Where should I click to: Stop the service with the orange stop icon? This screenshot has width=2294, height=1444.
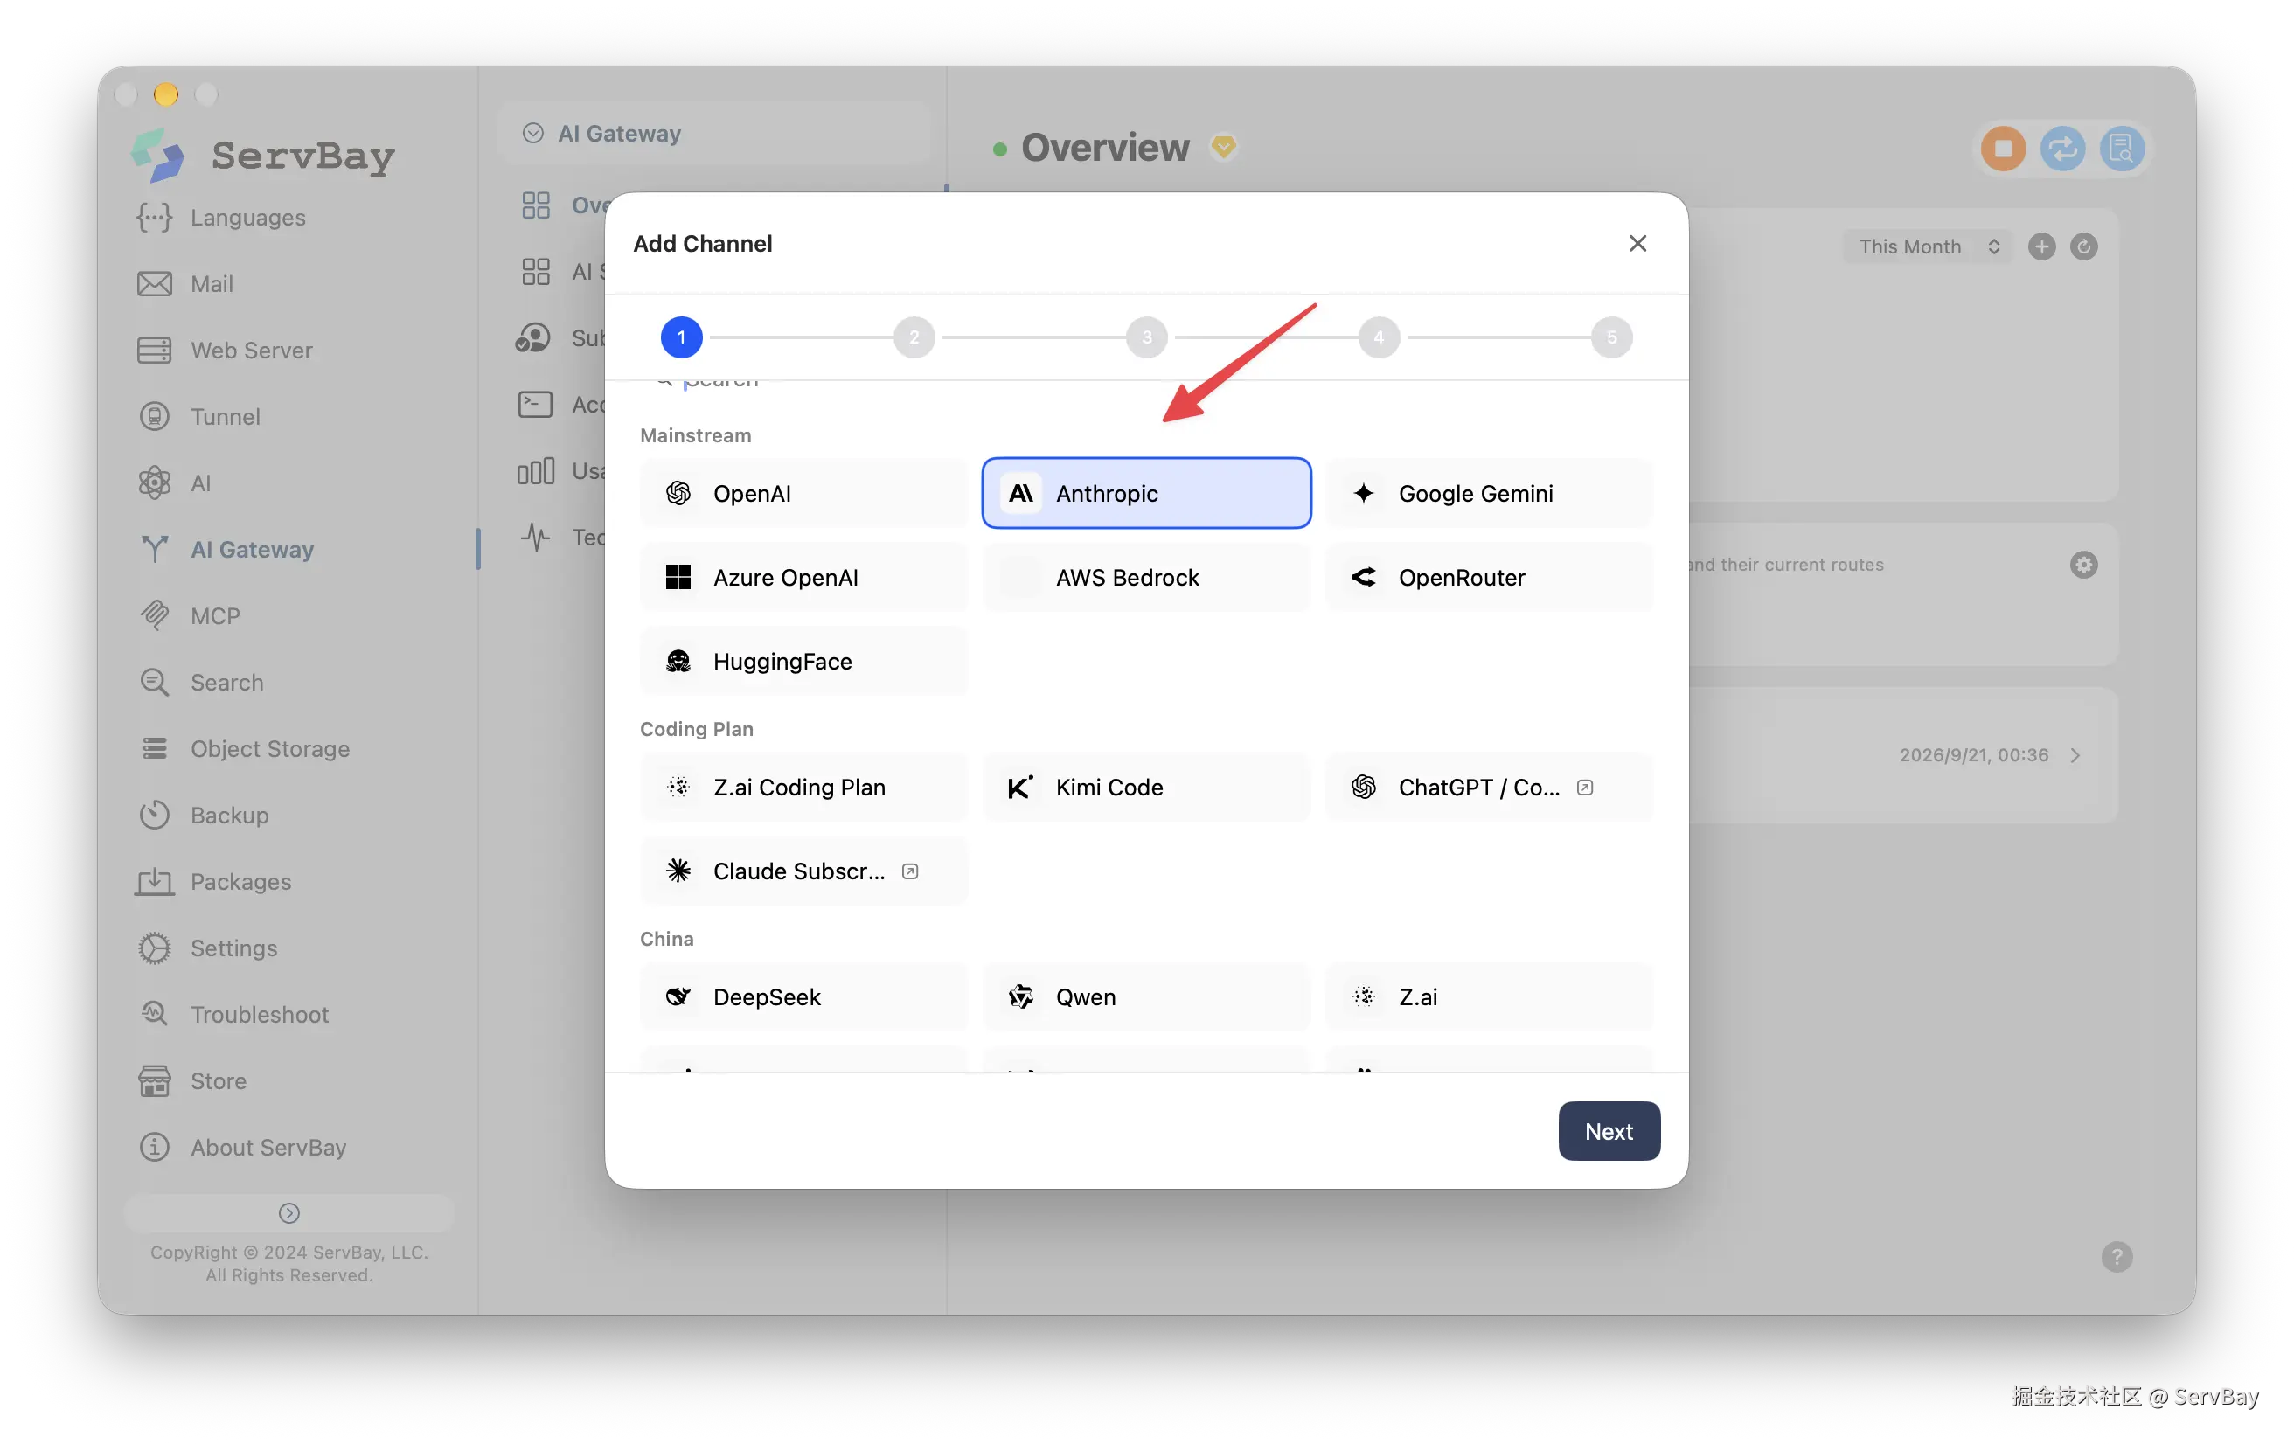pyautogui.click(x=2003, y=149)
